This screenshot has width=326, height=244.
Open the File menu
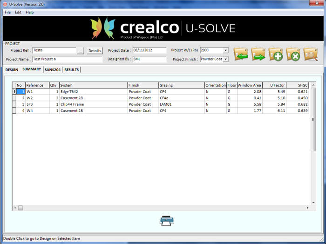(x=7, y=12)
